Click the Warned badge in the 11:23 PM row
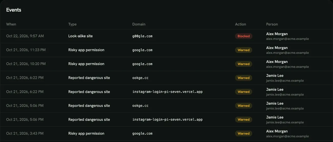Screen dimensions: 333x142 [x=244, y=50]
